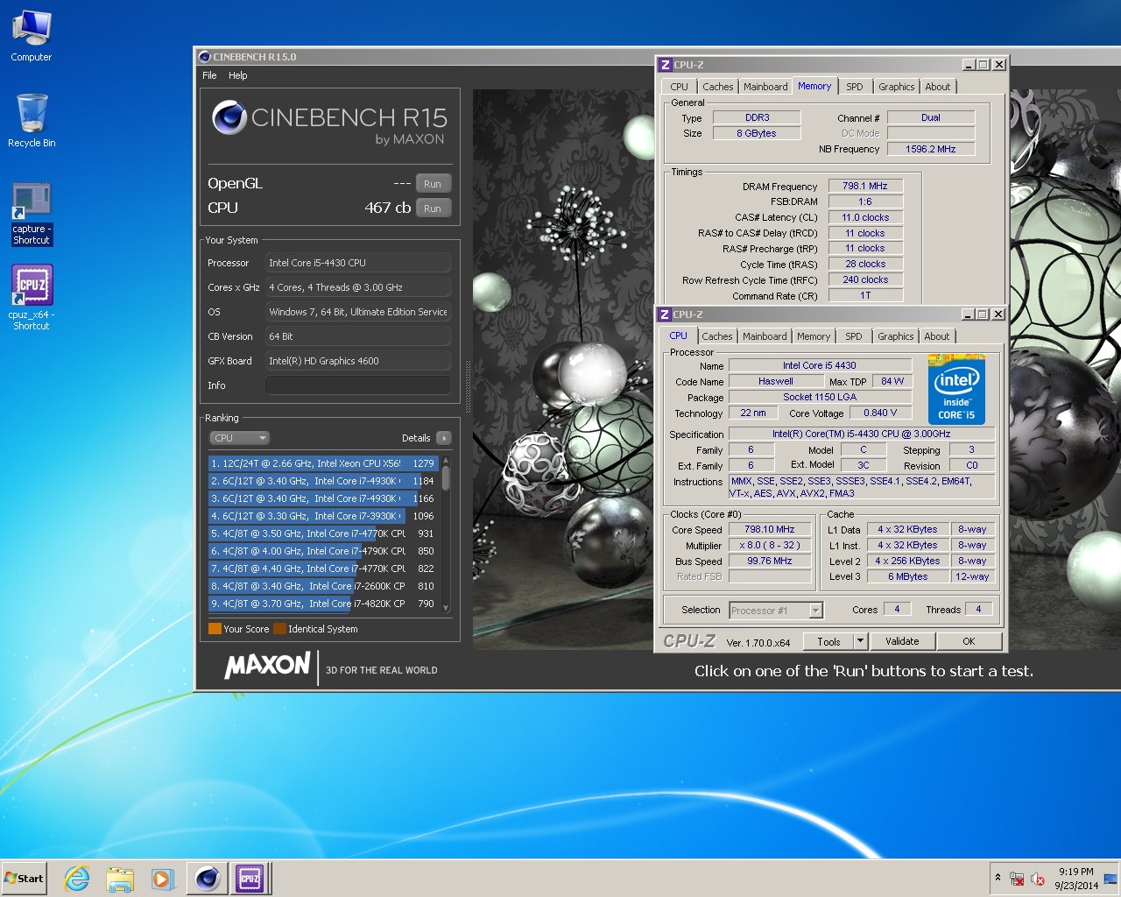Select ranking row 8 i7-2600K

tap(323, 586)
